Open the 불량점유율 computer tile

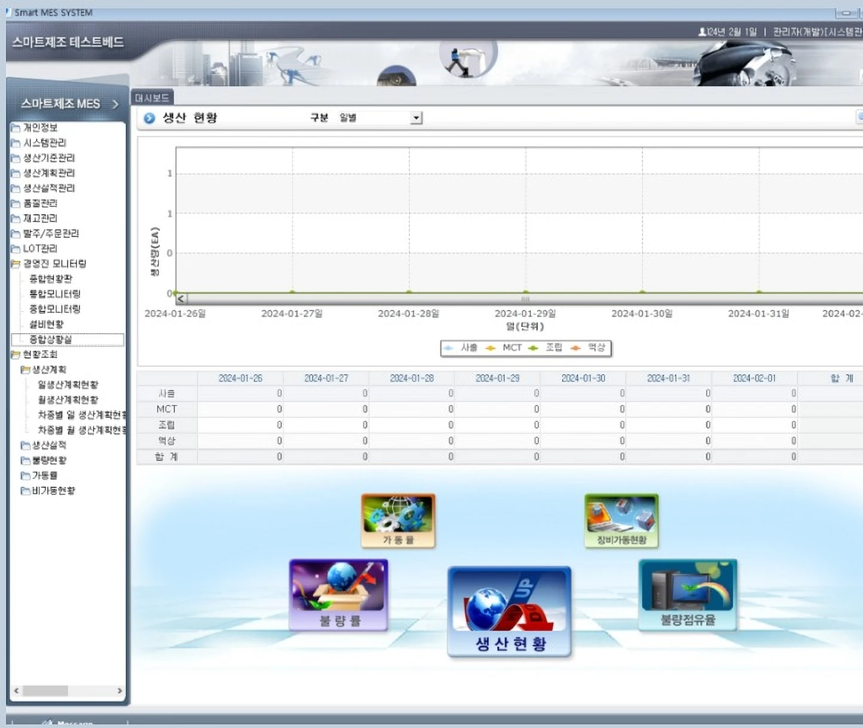click(688, 595)
